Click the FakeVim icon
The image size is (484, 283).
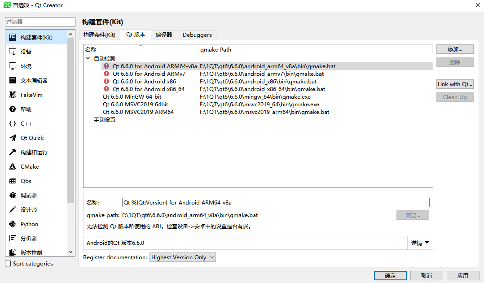click(x=13, y=95)
